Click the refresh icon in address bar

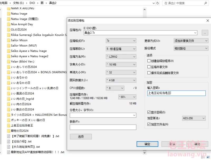pos(157,3)
